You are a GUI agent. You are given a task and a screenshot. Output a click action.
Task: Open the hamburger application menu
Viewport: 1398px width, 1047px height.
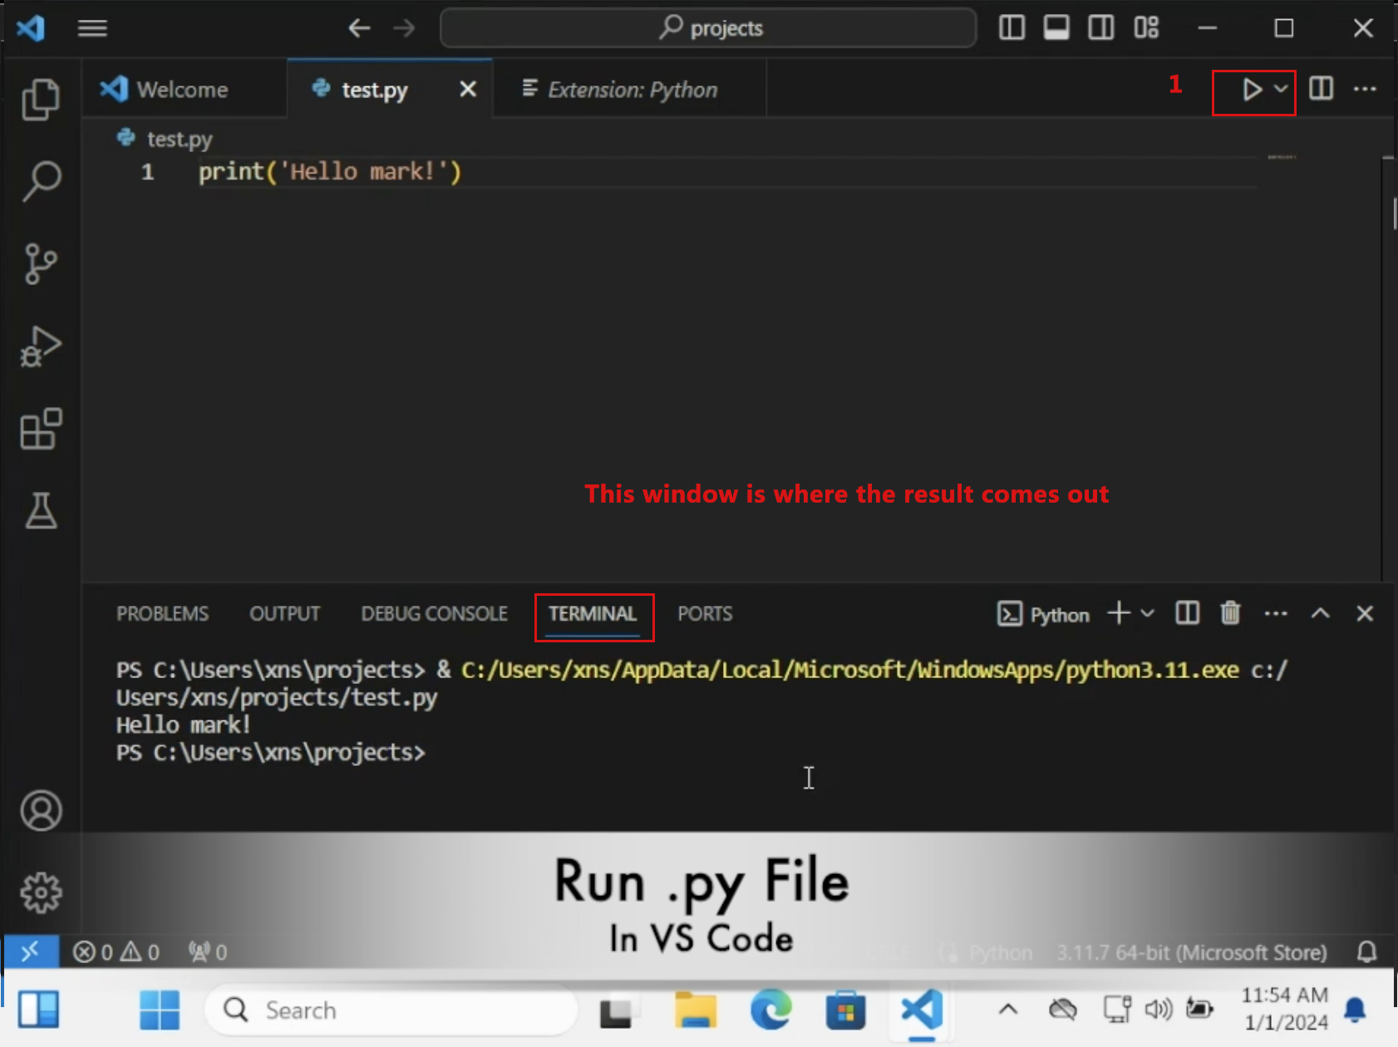coord(92,28)
